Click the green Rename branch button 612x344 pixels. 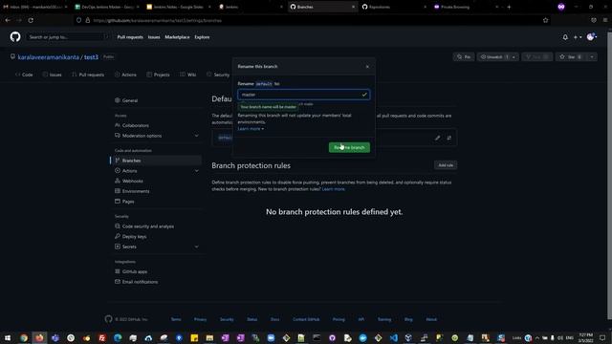click(349, 147)
